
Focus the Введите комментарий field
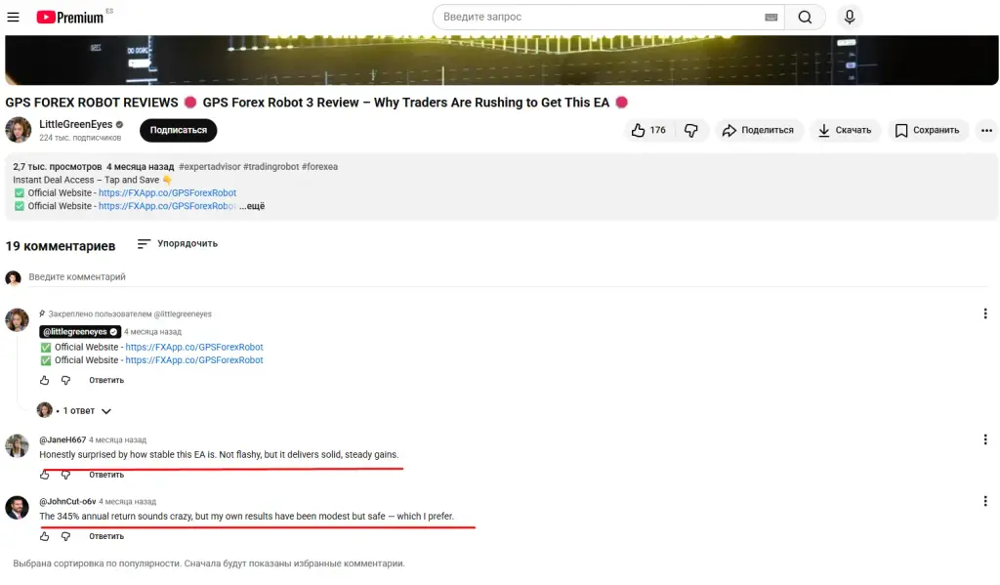[x=508, y=276]
